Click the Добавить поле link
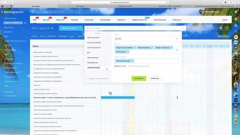Screen dimensions: 240x135 [120, 66]
